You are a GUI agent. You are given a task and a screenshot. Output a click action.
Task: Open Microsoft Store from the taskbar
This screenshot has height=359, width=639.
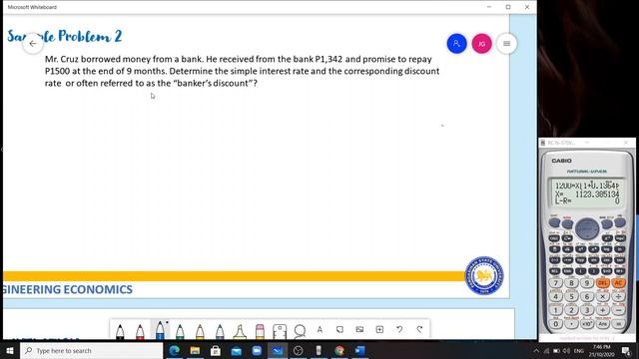click(x=216, y=350)
